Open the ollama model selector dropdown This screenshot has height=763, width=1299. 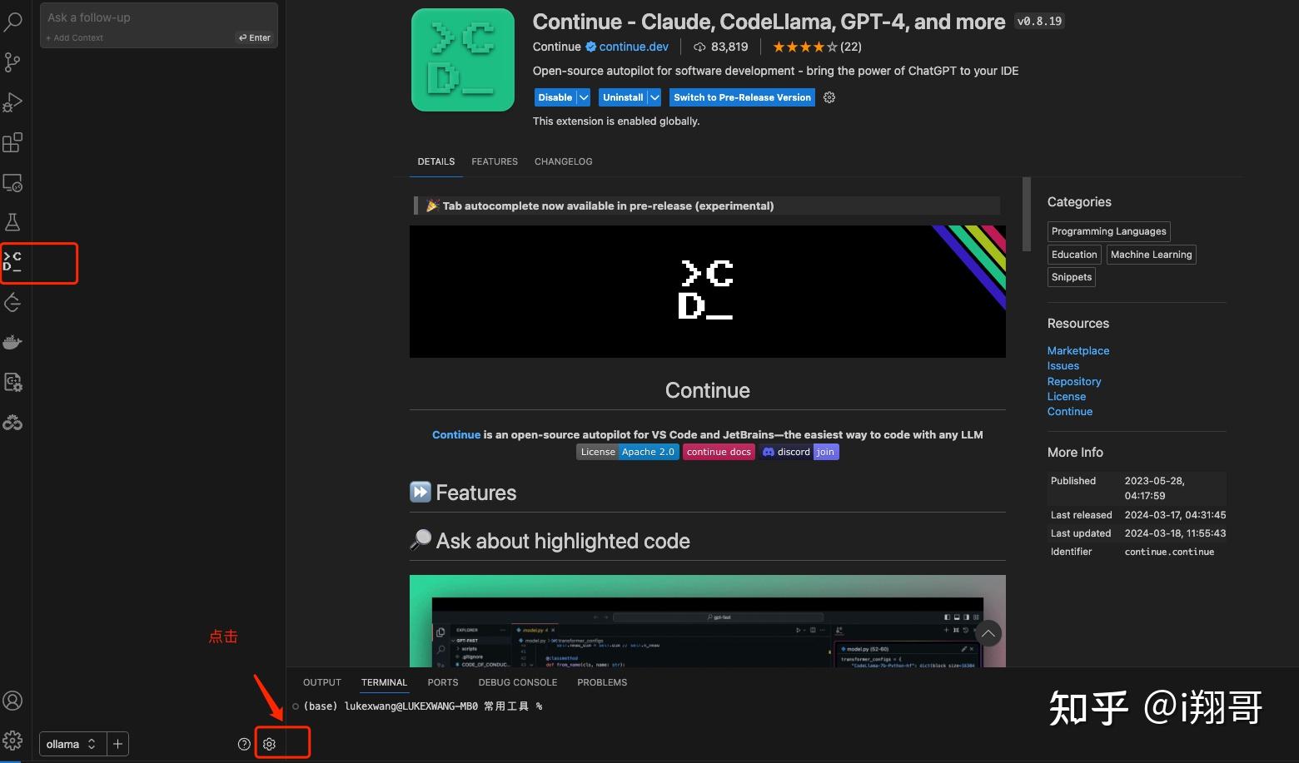[71, 743]
